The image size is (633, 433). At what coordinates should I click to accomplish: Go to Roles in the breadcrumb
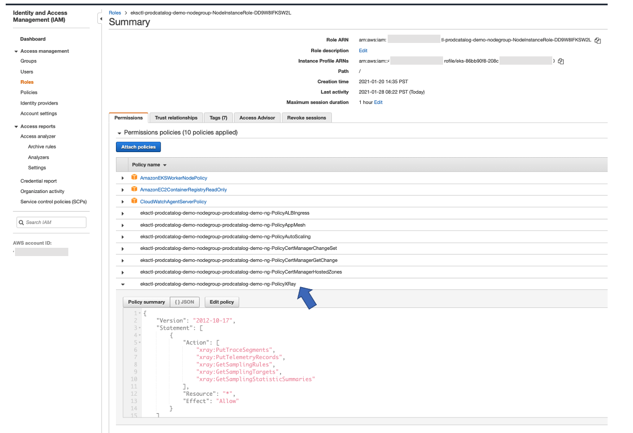tap(115, 12)
